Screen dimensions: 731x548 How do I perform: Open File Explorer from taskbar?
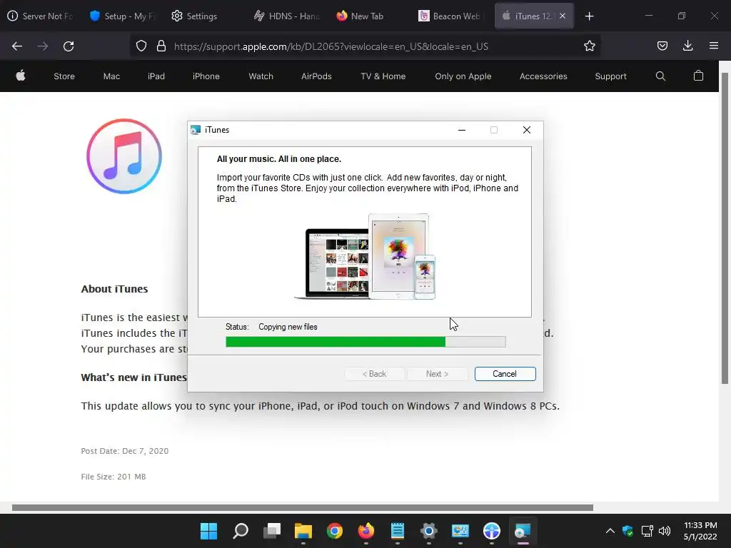point(303,531)
